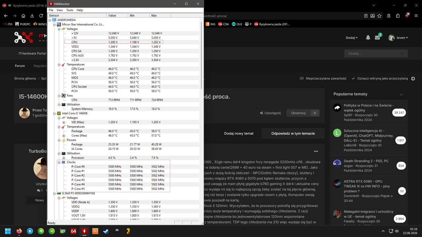Open Firefox downloads arrow icon

[x=32, y=16]
